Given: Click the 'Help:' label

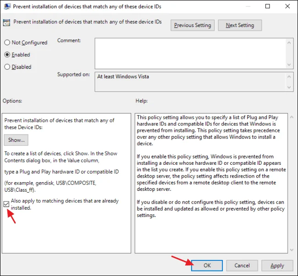Looking at the screenshot, I should tap(142, 101).
